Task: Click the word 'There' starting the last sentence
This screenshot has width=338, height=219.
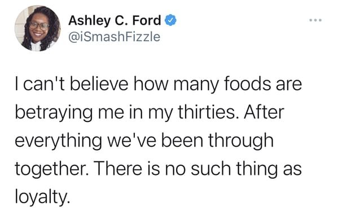Action: click(x=118, y=169)
